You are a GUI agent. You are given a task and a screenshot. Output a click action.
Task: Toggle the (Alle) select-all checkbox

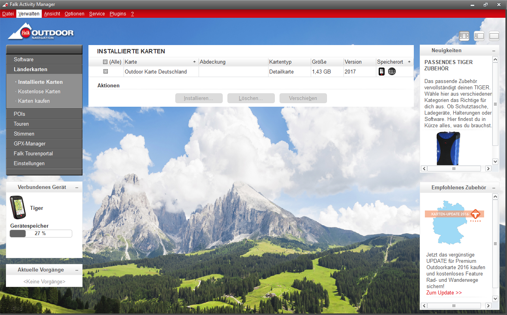point(105,62)
